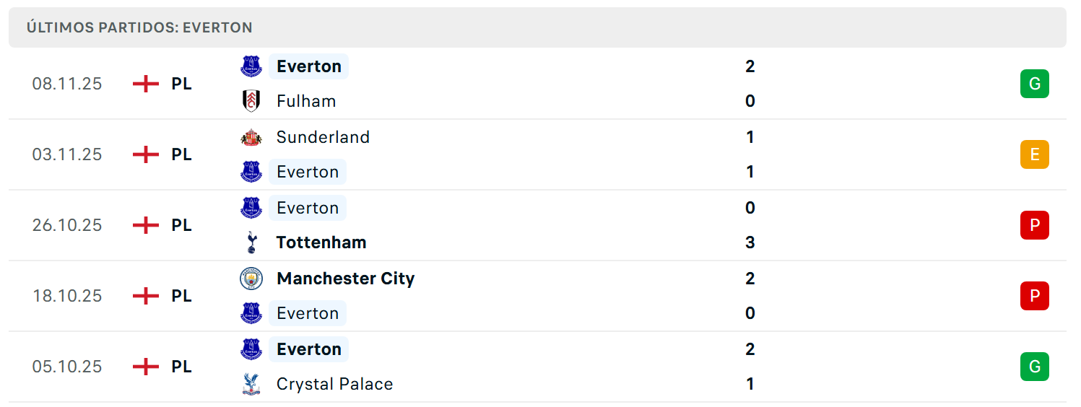Click green G badge for Fulham match
Viewport: 1081px width, 407px height.
click(x=1034, y=84)
